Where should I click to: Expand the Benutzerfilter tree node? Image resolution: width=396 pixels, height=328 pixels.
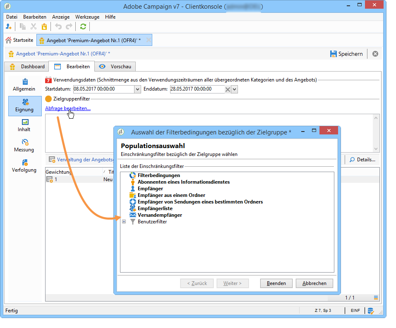coord(124,221)
